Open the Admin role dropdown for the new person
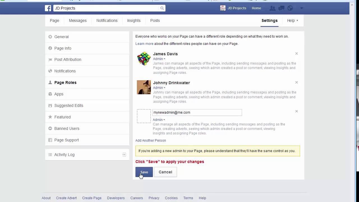359x202 pixels. tap(159, 120)
